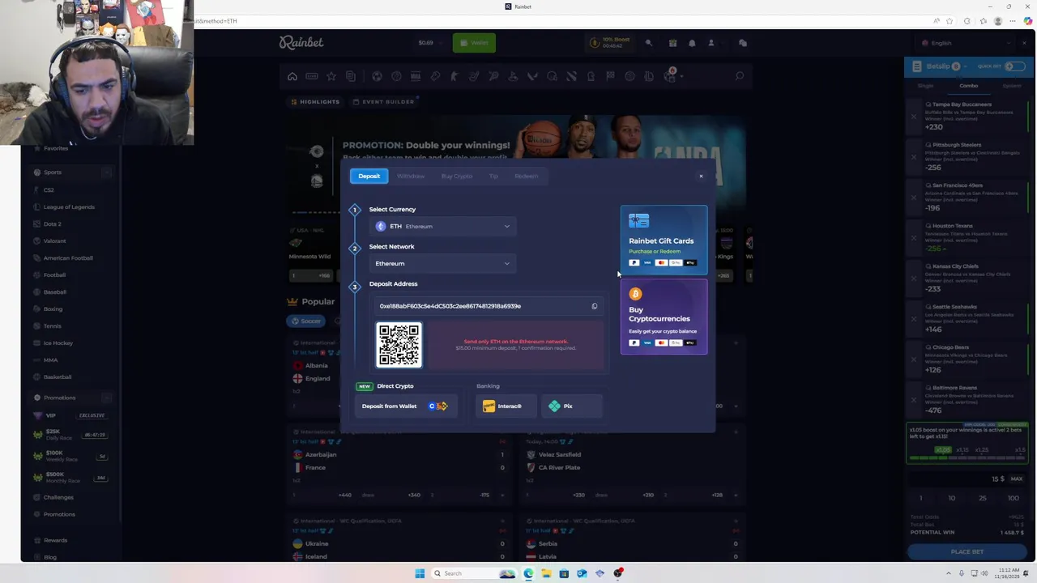The width and height of the screenshot is (1037, 583).
Task: Remove the Baltimore Ravens selection
Action: click(913, 399)
